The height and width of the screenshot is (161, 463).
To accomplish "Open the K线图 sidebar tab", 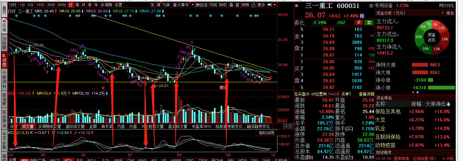I will tap(4, 60).
